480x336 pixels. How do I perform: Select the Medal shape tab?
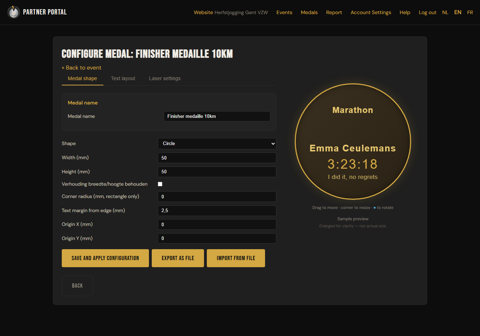click(x=83, y=78)
